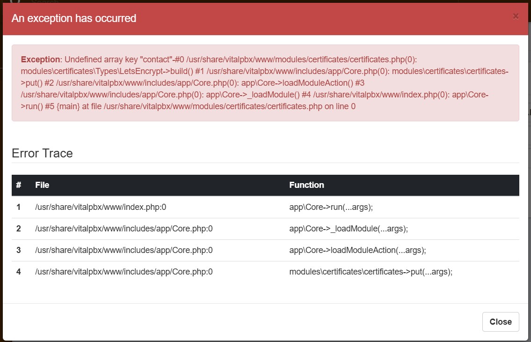The image size is (531, 342).
Task: Click the bold 'Exception' label
Action: tap(41, 60)
